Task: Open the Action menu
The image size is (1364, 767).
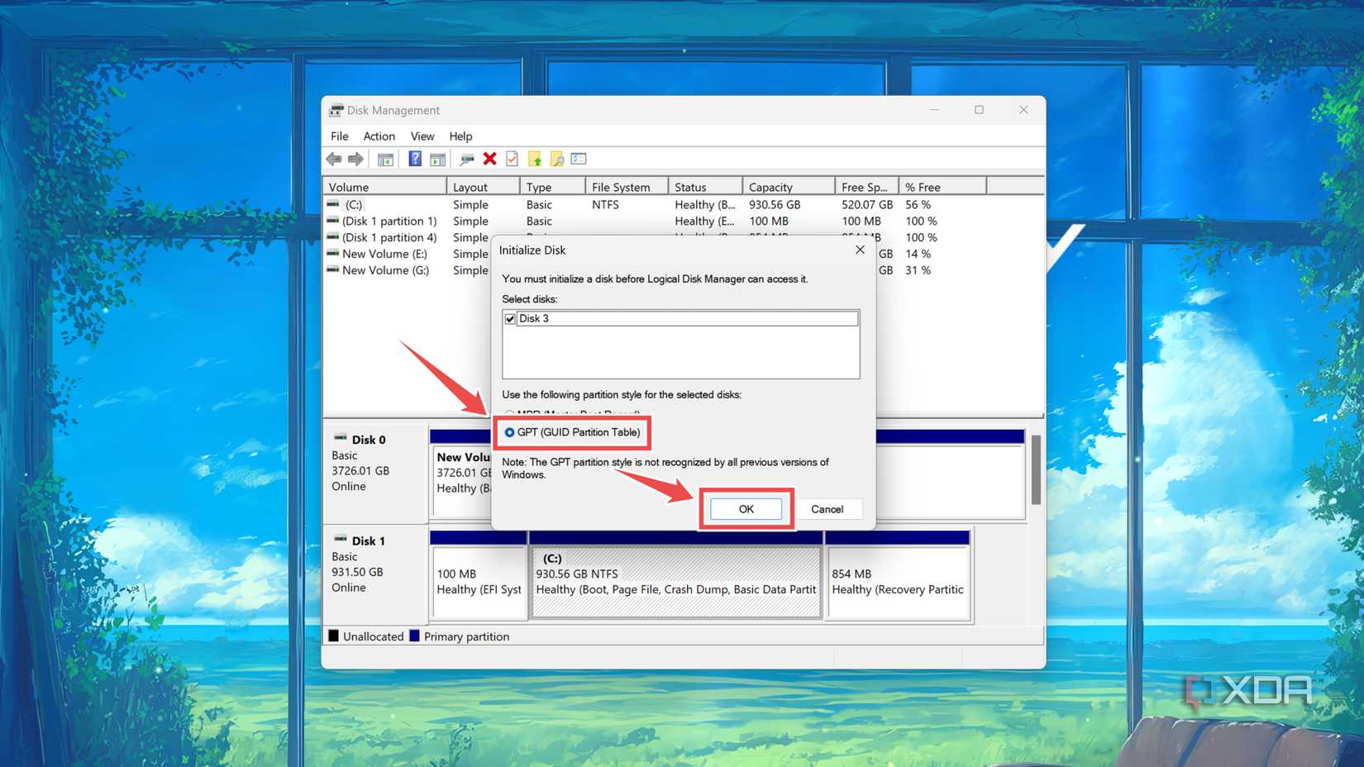Action: [379, 136]
